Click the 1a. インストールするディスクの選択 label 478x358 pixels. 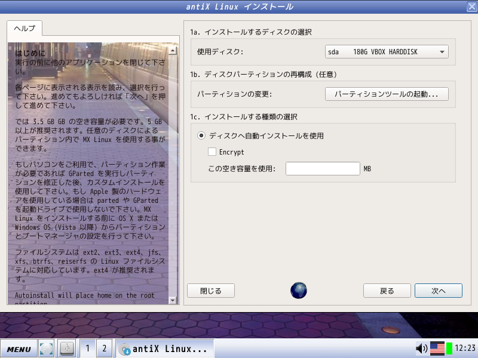250,32
